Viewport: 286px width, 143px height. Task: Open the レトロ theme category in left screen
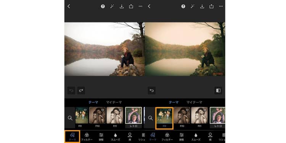(133, 117)
